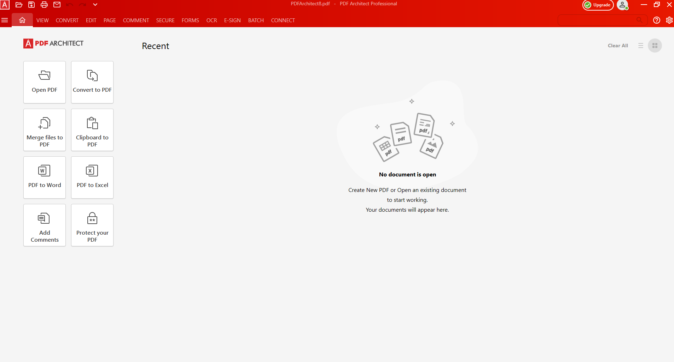
Task: Open the user account profile icon
Action: pyautogui.click(x=622, y=5)
